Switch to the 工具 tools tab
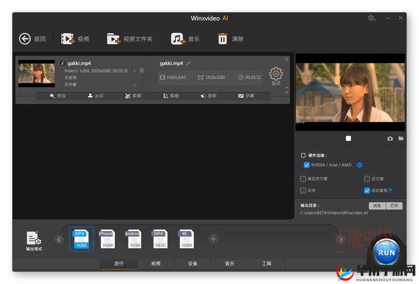The height and width of the screenshot is (284, 419). point(267,264)
